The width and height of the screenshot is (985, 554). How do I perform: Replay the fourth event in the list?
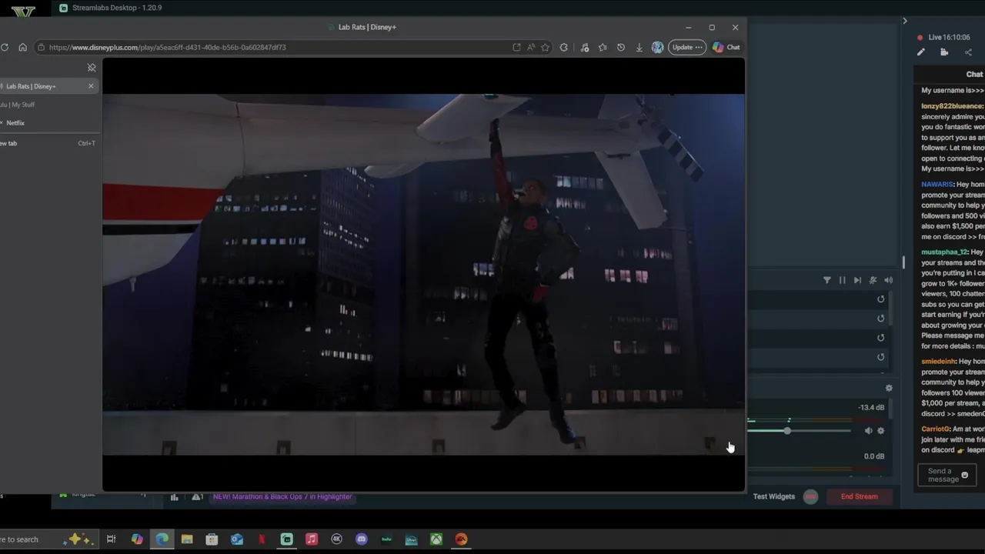coord(881,357)
